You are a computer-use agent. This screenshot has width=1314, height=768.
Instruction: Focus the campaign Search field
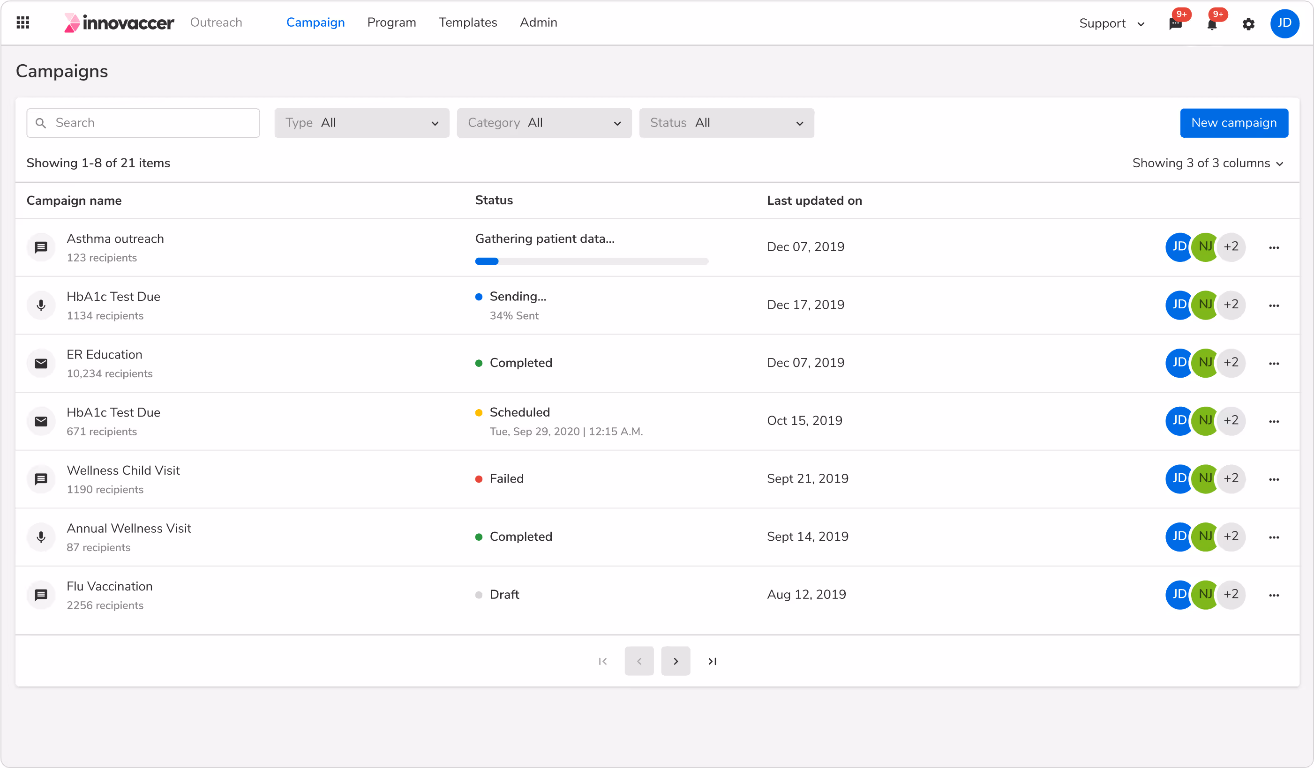143,123
